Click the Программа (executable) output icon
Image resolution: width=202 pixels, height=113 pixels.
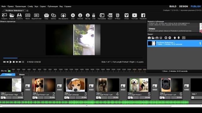102,15
